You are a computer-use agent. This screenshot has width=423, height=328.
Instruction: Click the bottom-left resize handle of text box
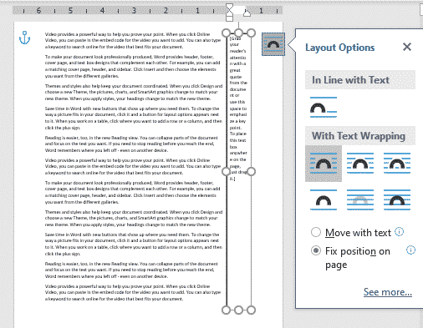pyautogui.click(x=226, y=310)
